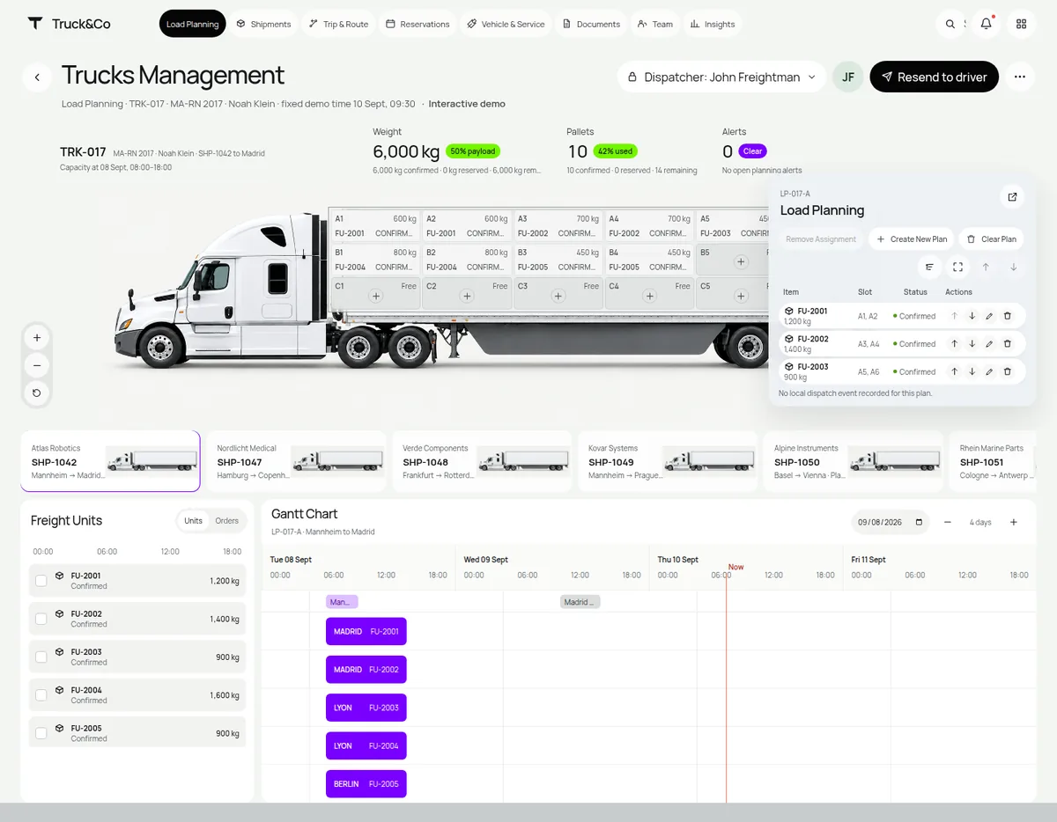
Task: Click the sort list icon in Load Planning
Action: [929, 267]
